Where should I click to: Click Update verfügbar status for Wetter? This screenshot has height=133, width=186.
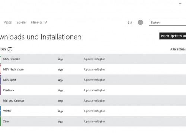click(94, 111)
